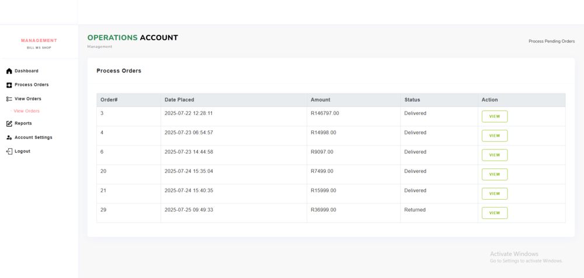Click the Account Settings user-gear icon
Viewport: 584px width, 278px height.
tap(9, 138)
